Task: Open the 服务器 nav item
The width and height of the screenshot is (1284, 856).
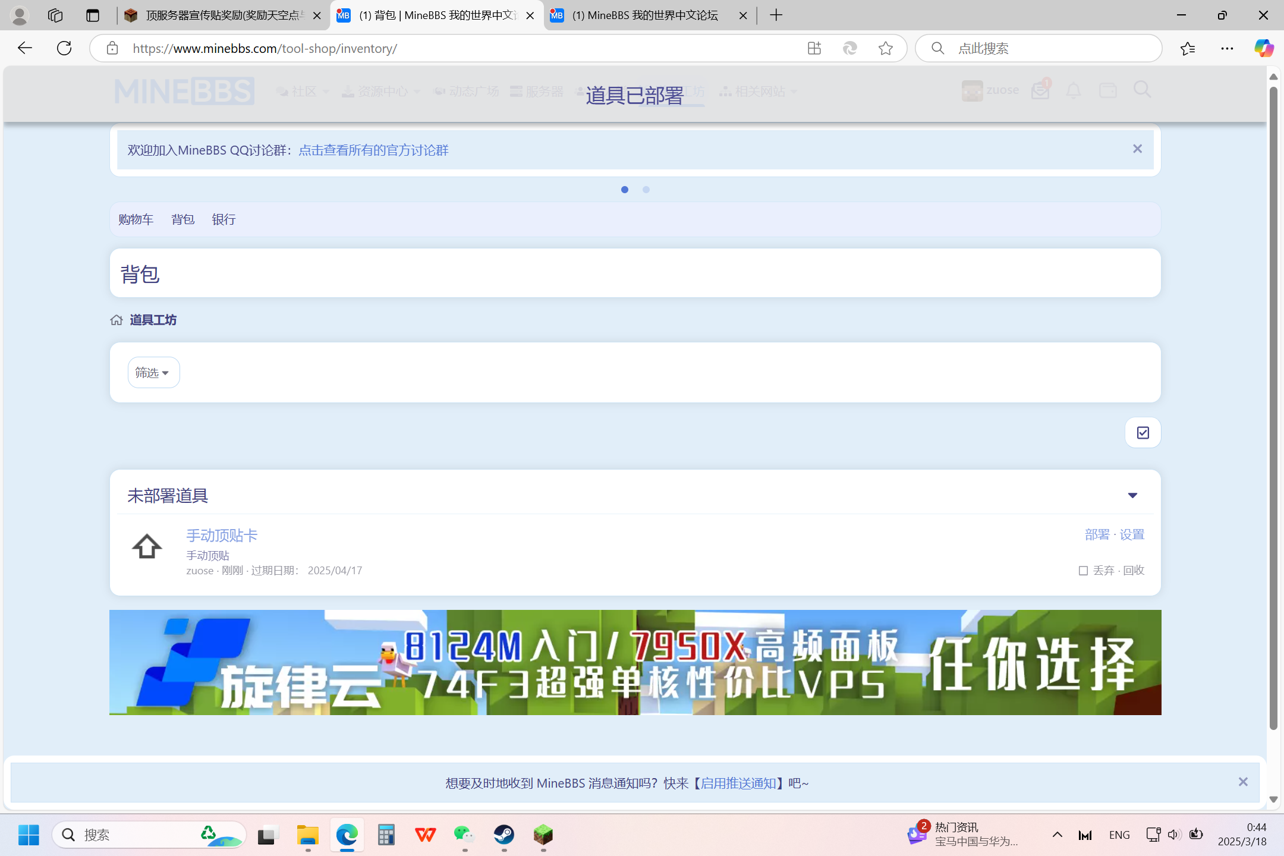Action: (x=537, y=91)
